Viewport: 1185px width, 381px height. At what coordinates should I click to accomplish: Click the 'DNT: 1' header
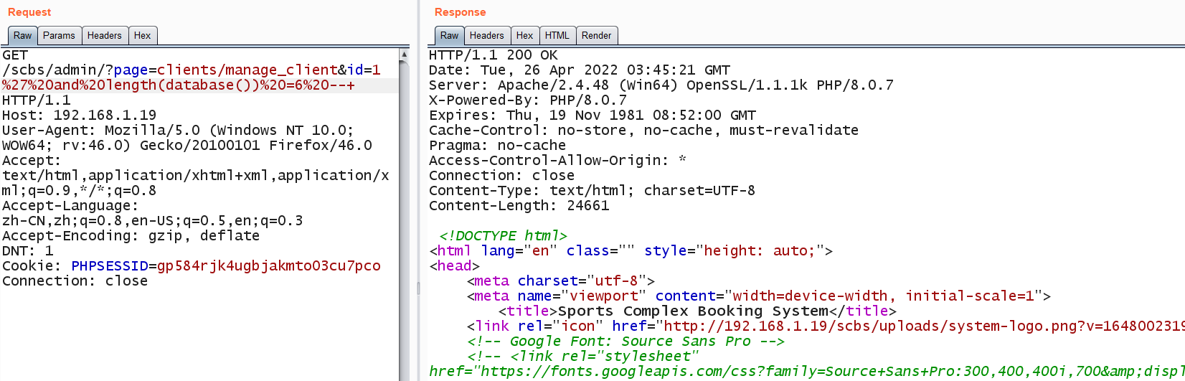pos(28,251)
